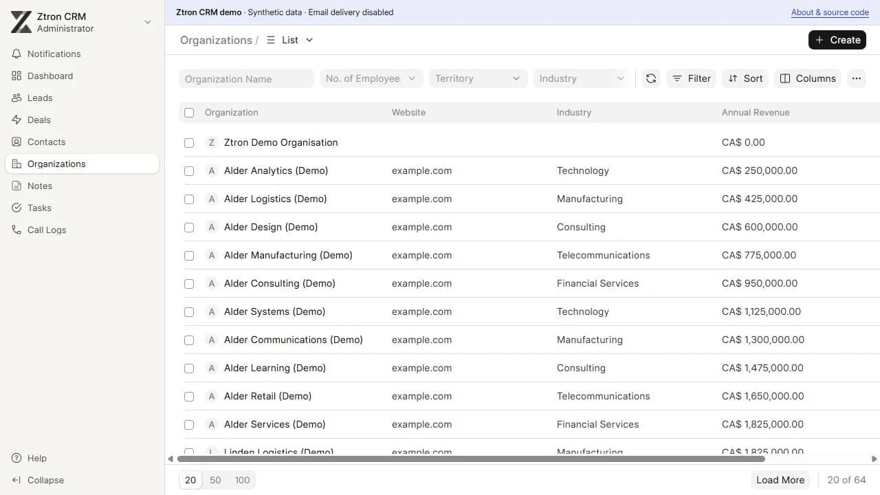Open the About & source code link

(x=830, y=12)
